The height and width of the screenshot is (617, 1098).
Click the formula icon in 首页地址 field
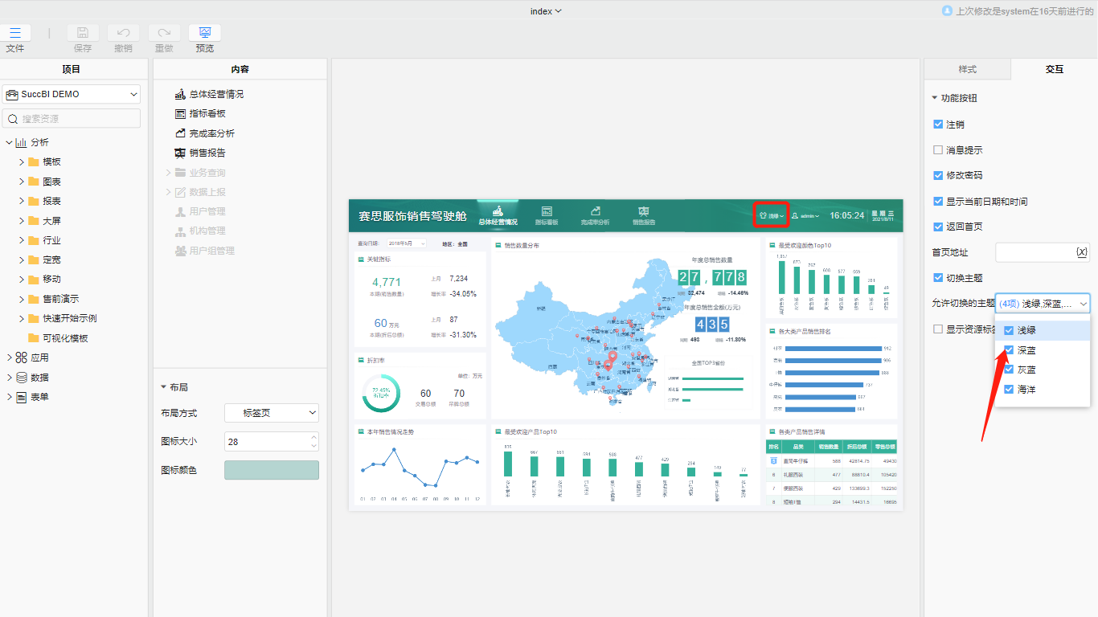click(x=1081, y=252)
